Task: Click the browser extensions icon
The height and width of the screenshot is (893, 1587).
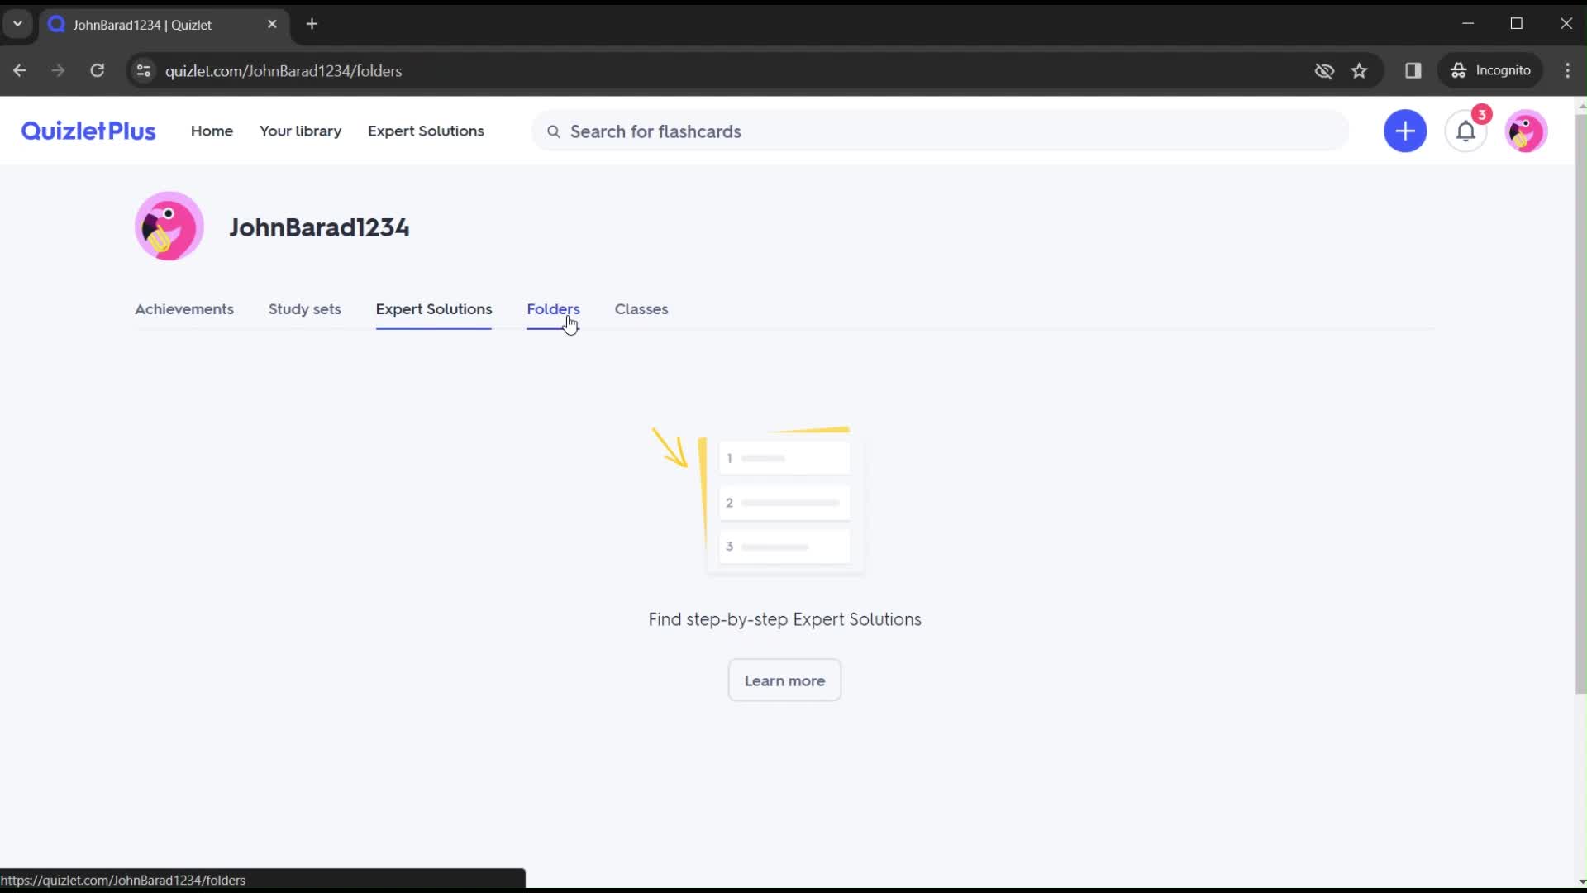Action: tap(1413, 69)
